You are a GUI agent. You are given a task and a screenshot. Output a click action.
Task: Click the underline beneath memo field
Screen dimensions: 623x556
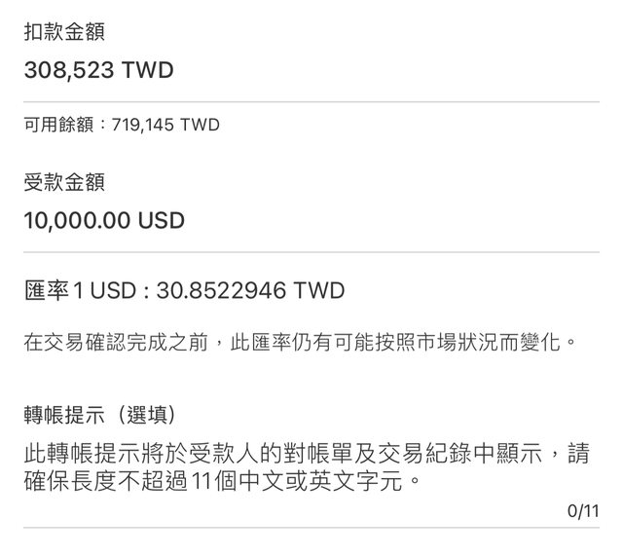tap(311, 528)
